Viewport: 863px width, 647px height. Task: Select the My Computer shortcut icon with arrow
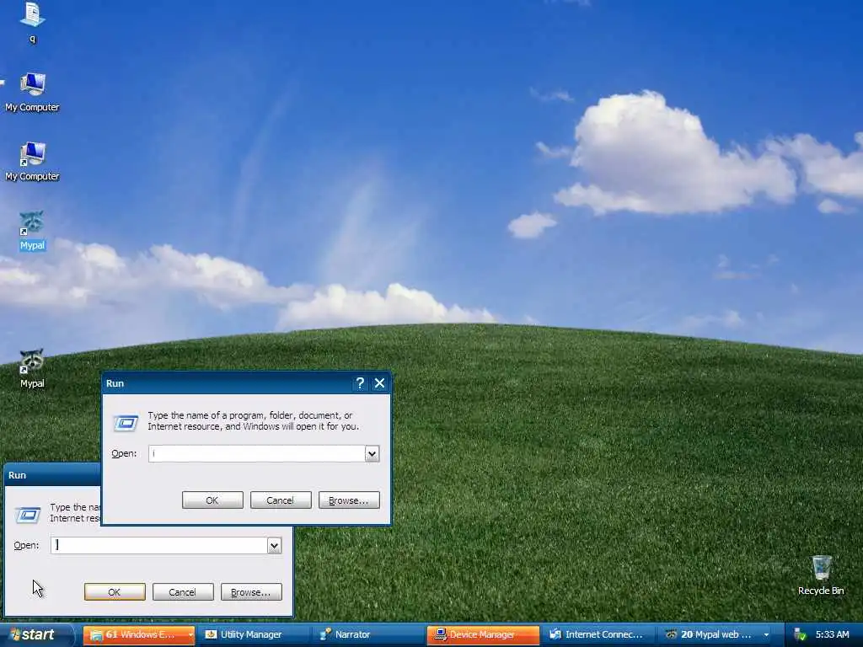point(33,161)
